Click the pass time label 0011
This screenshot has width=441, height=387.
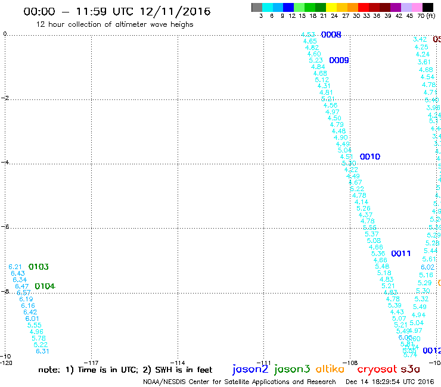tap(401, 254)
